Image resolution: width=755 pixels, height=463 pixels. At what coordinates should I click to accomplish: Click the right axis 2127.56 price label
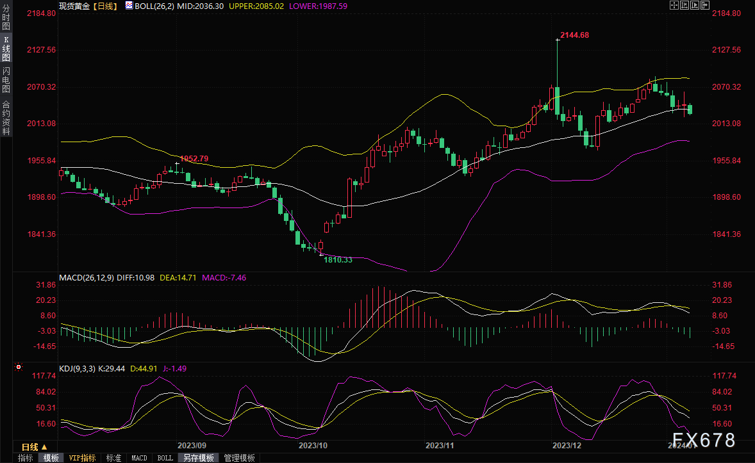[x=727, y=50]
